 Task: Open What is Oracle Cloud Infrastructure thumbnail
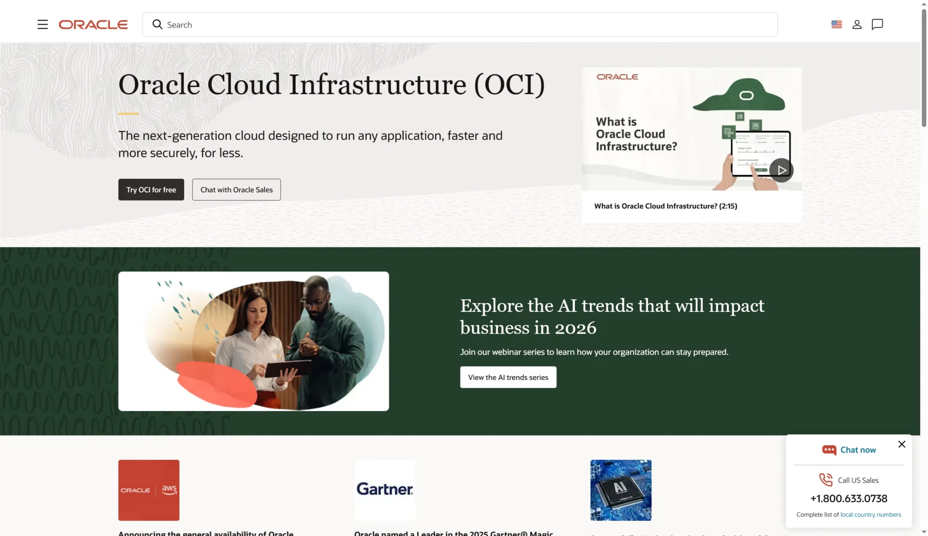click(692, 129)
